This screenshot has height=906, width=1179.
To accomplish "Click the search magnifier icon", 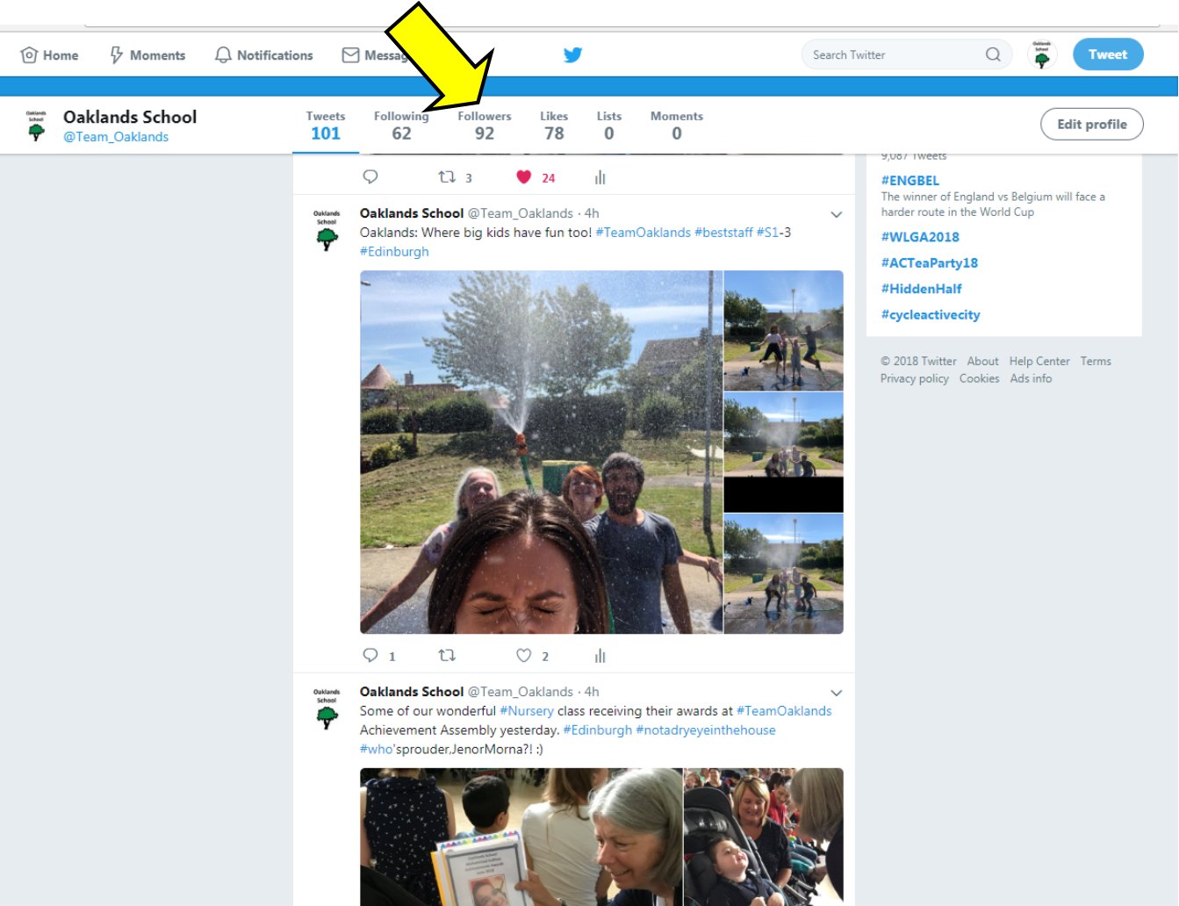I will pyautogui.click(x=993, y=54).
